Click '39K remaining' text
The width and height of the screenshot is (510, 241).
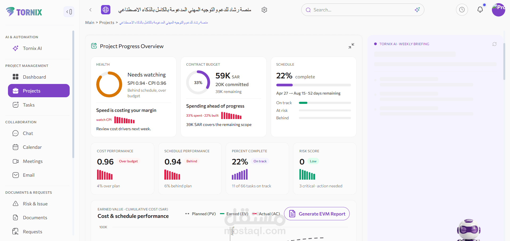[228, 92]
